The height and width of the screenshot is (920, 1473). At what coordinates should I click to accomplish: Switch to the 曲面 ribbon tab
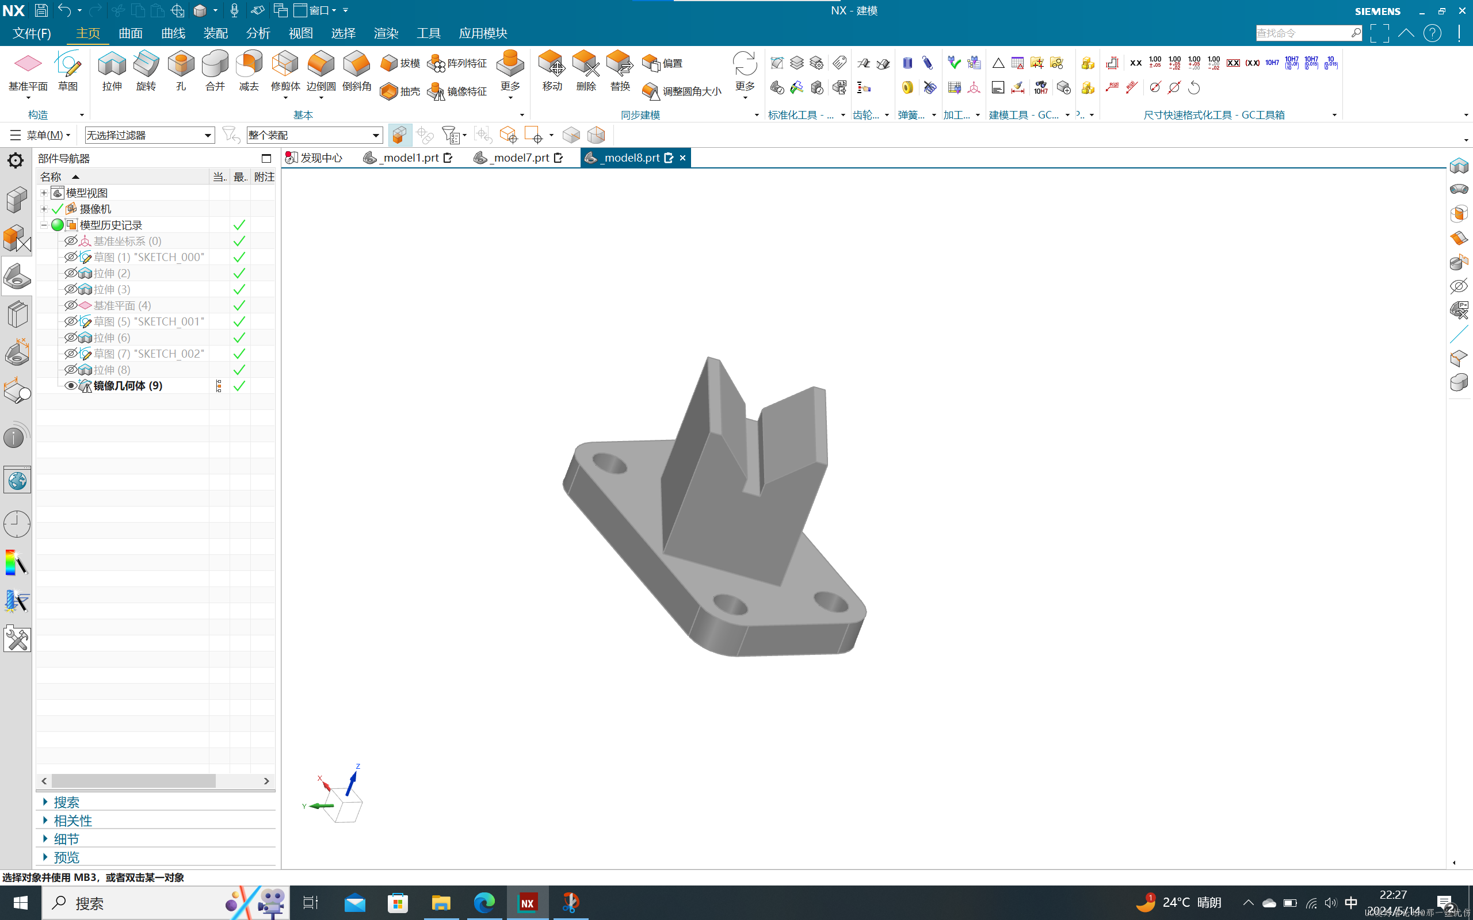pyautogui.click(x=130, y=33)
